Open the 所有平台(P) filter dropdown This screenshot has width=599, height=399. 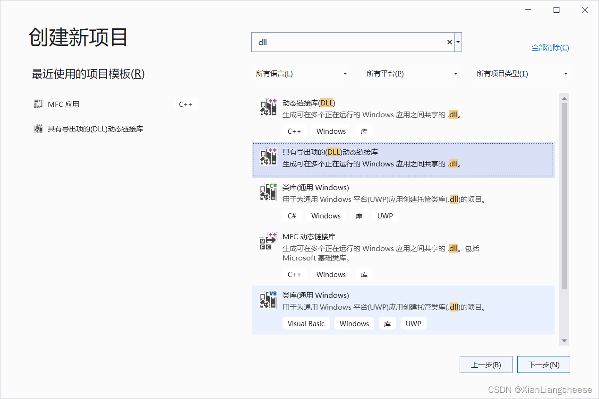[412, 74]
